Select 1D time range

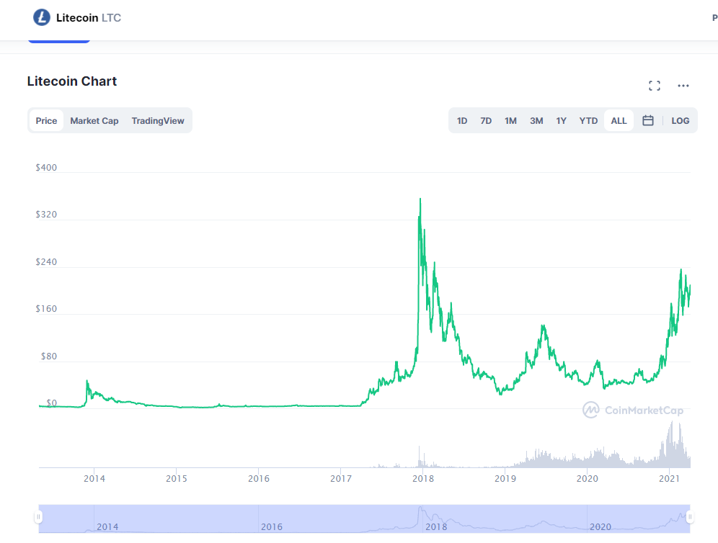pos(462,121)
